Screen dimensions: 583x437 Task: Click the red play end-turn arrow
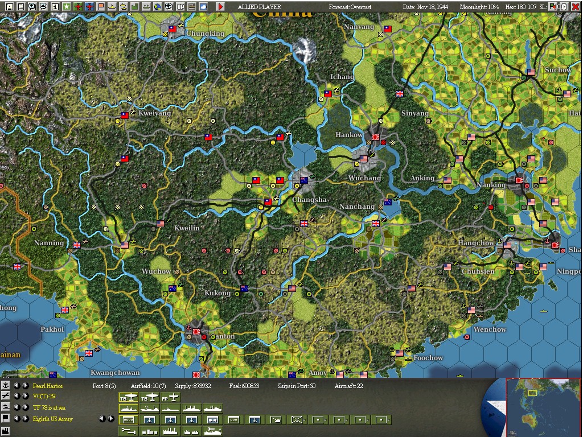[x=220, y=7]
